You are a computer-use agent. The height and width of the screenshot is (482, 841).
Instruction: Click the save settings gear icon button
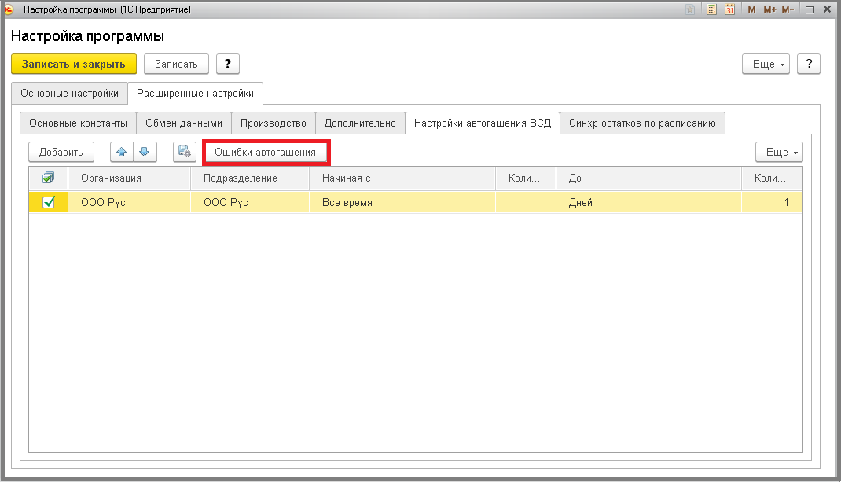[185, 152]
